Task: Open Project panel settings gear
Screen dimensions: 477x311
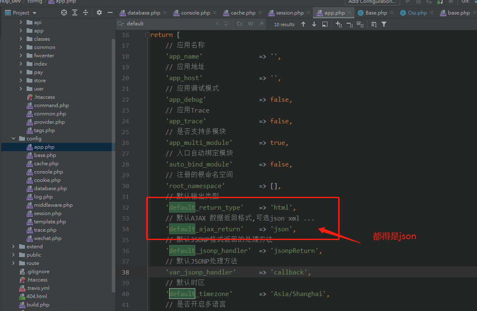Action: [99, 12]
